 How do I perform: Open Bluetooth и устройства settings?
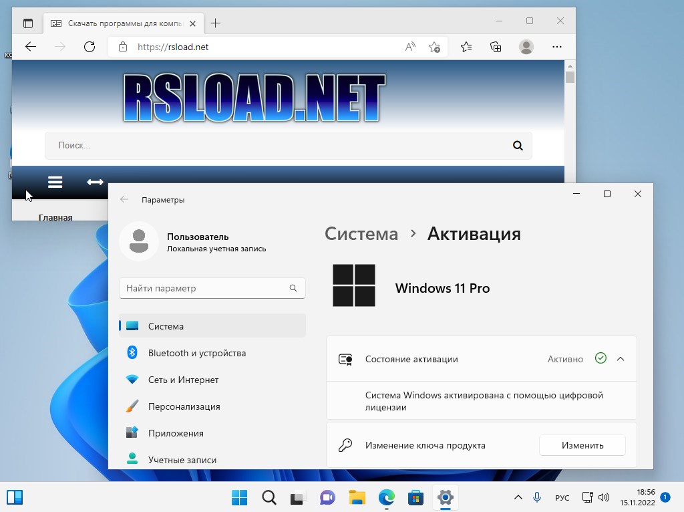[212, 353]
